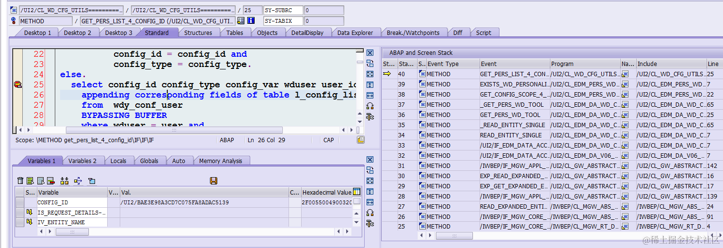Open the Memory Analysis tab
Screen dimensions: 723x248
(221, 161)
